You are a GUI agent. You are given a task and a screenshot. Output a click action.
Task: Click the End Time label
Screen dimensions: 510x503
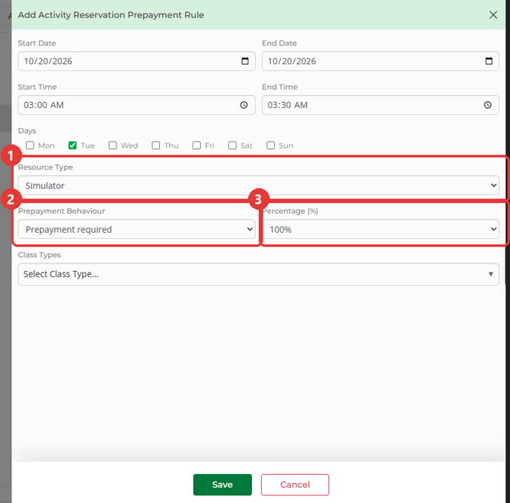click(x=279, y=87)
